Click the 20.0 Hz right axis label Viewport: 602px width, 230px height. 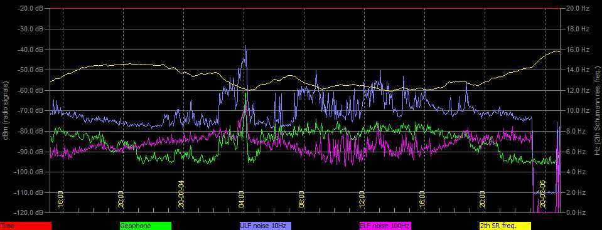pyautogui.click(x=577, y=8)
